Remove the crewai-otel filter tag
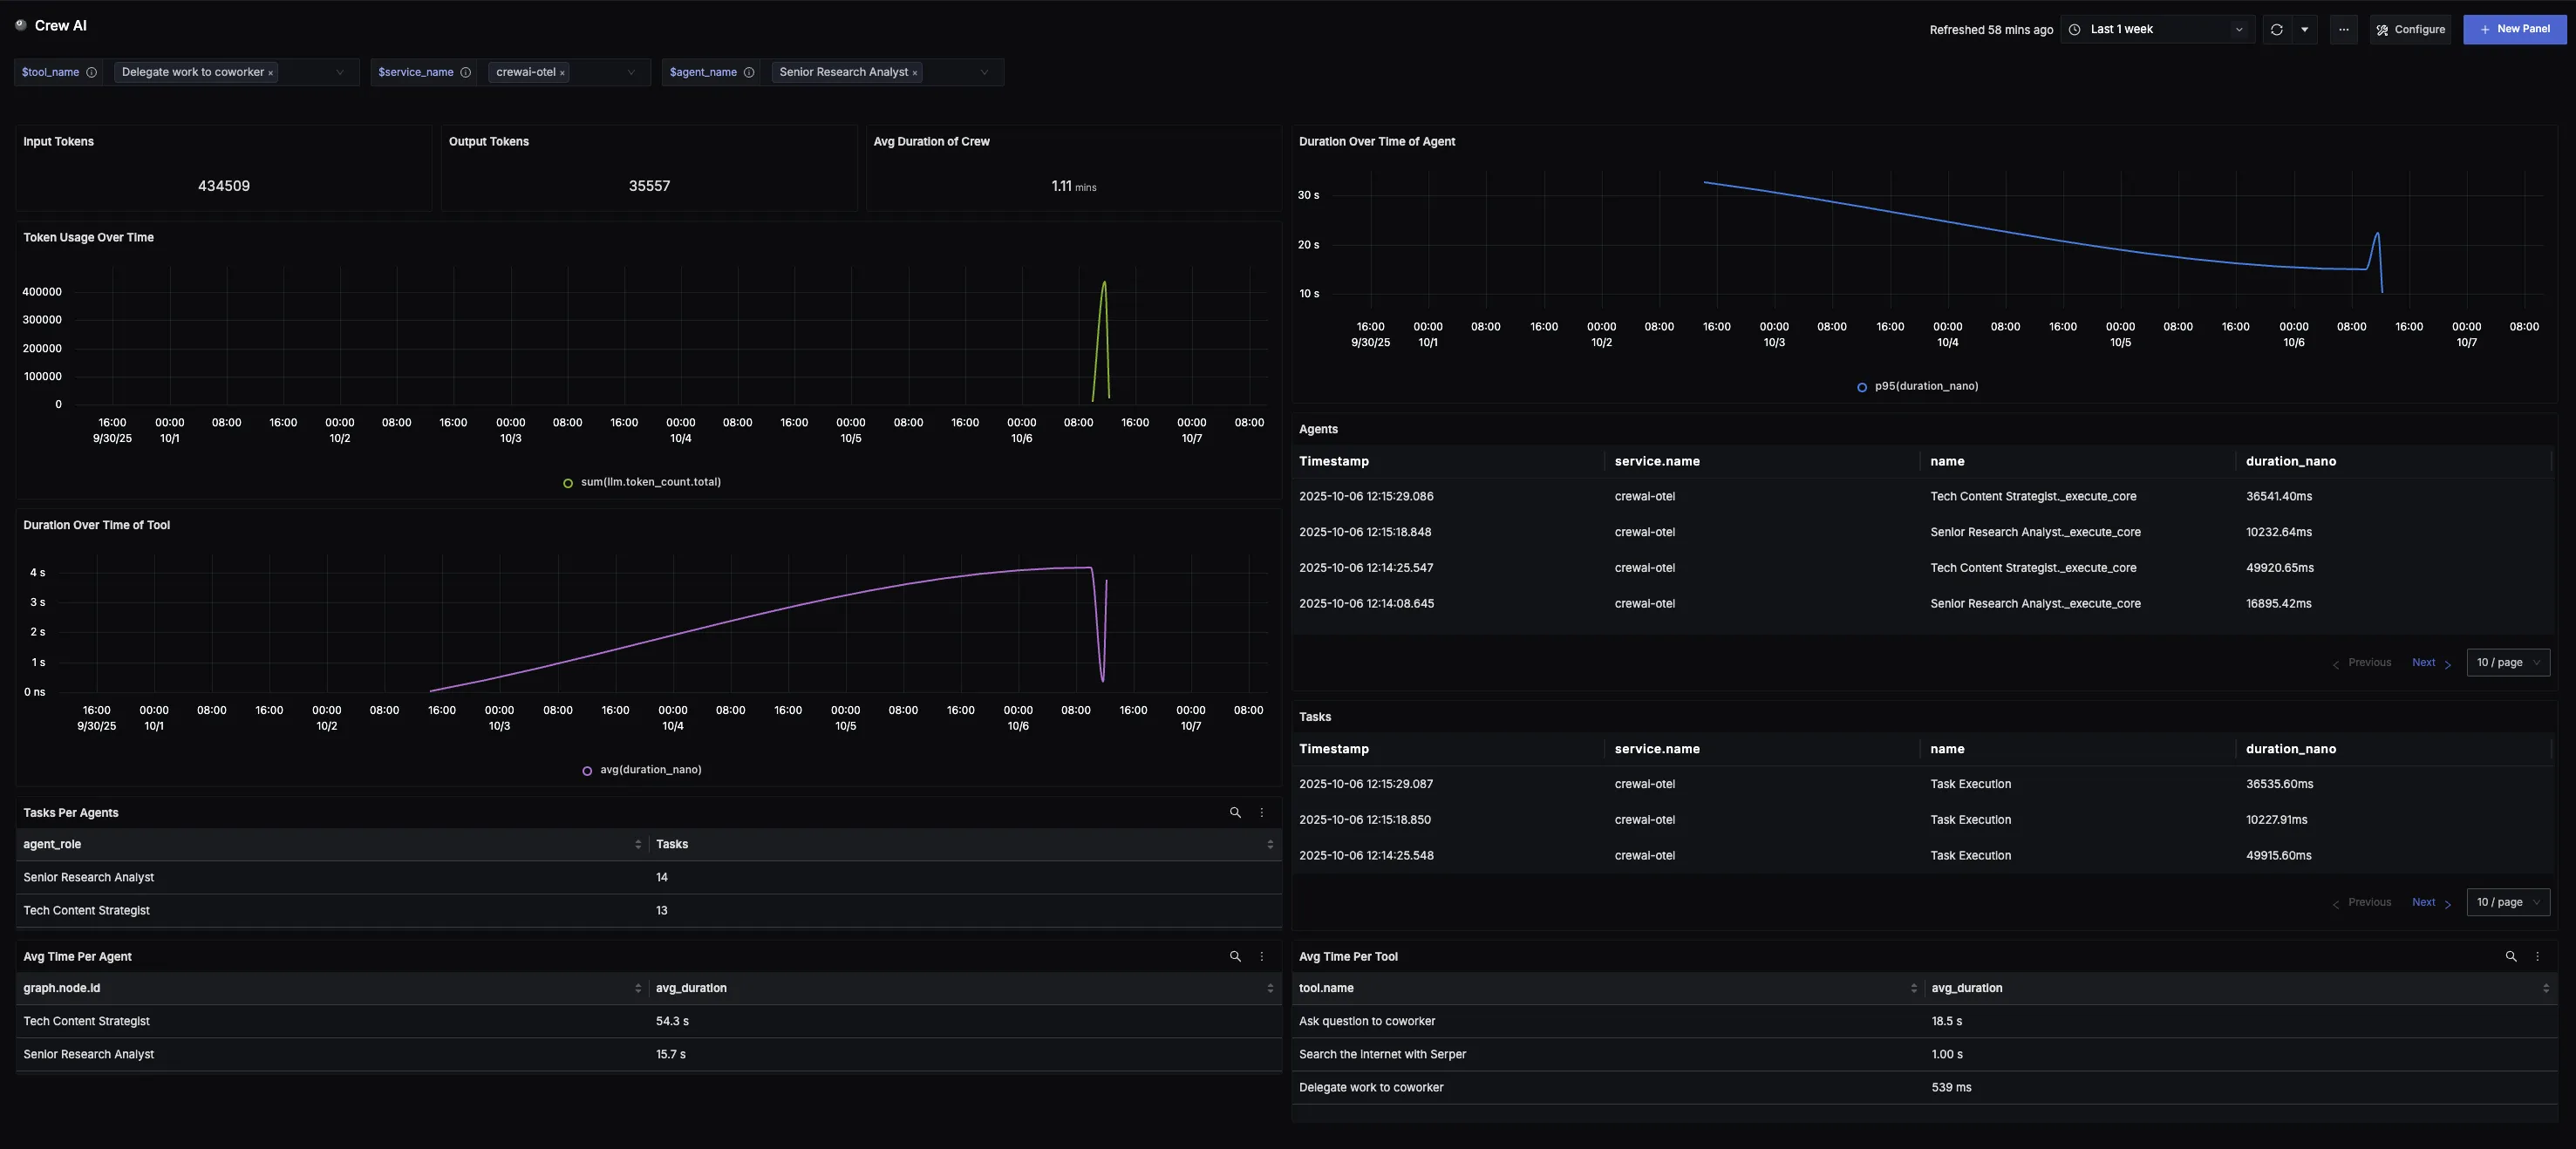2576x1149 pixels. click(563, 72)
